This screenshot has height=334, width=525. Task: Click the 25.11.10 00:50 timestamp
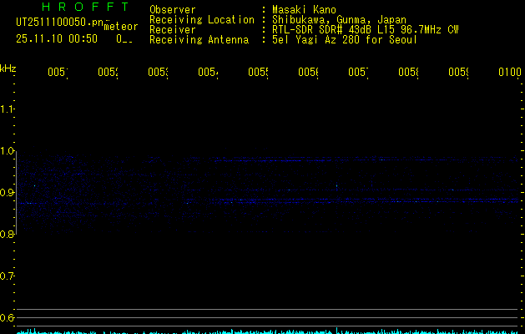click(x=56, y=38)
